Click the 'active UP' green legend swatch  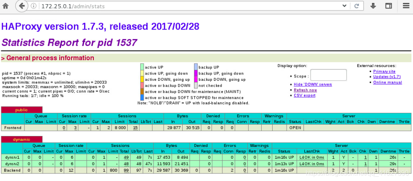click(142, 67)
